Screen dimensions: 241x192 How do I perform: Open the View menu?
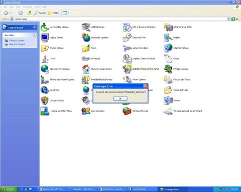[18, 7]
